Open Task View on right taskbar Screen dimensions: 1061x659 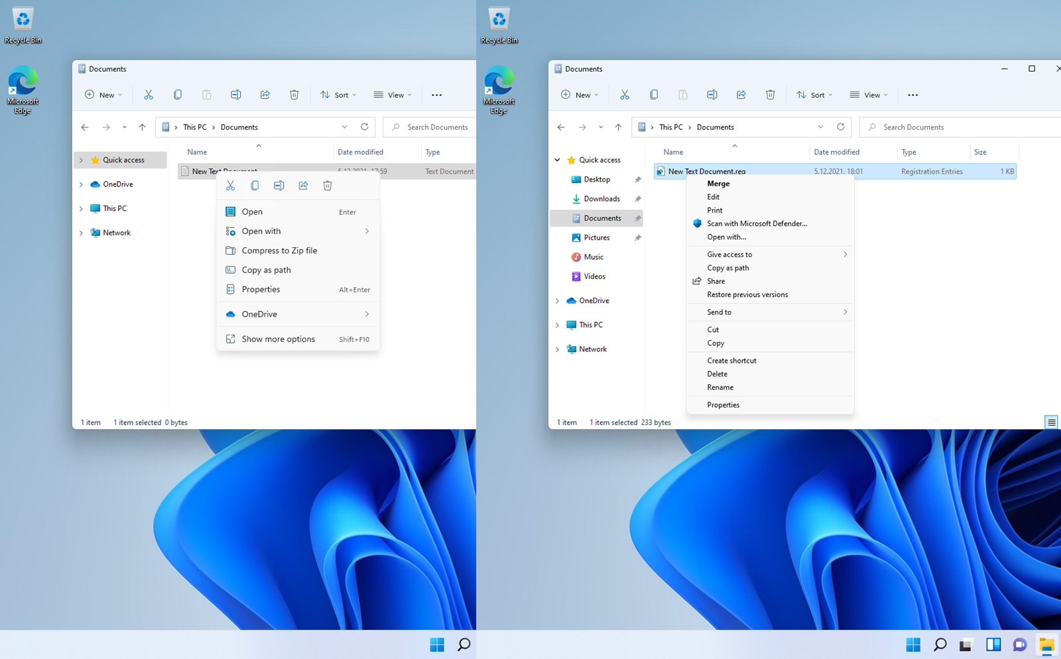[966, 644]
